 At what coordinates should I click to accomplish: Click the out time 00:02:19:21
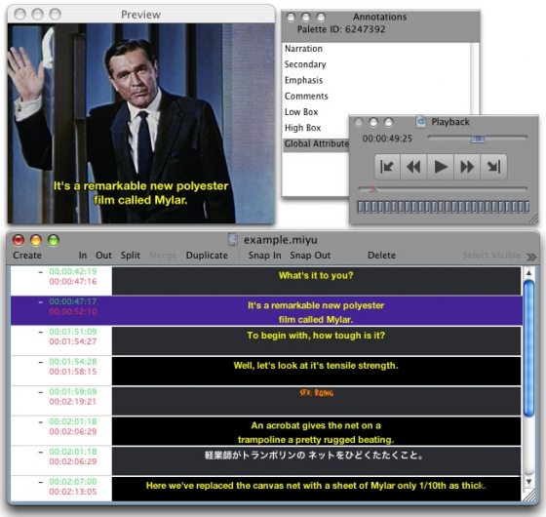point(73,402)
